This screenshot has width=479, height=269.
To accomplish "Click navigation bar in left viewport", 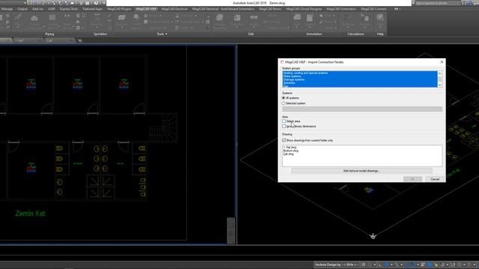I will tap(231, 231).
